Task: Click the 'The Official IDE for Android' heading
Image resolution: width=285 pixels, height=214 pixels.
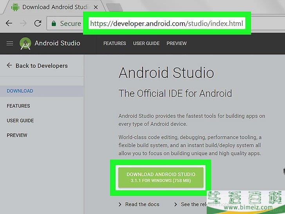Action: (175, 94)
